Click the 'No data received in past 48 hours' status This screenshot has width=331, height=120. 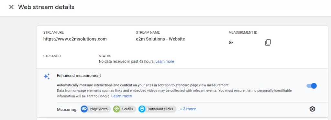click(126, 61)
